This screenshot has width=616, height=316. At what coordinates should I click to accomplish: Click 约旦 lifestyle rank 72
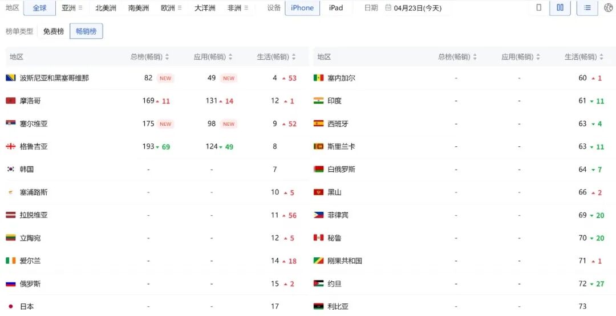point(582,284)
